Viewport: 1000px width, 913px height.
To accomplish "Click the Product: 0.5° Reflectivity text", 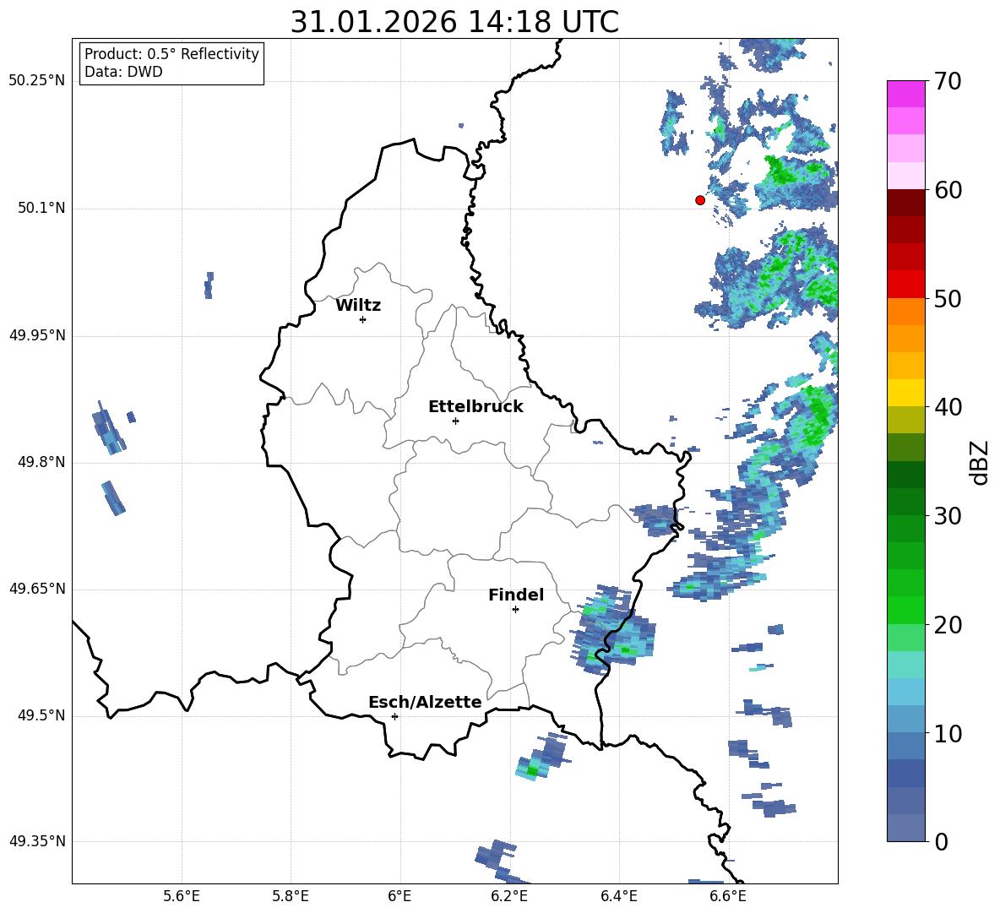I will coord(171,54).
